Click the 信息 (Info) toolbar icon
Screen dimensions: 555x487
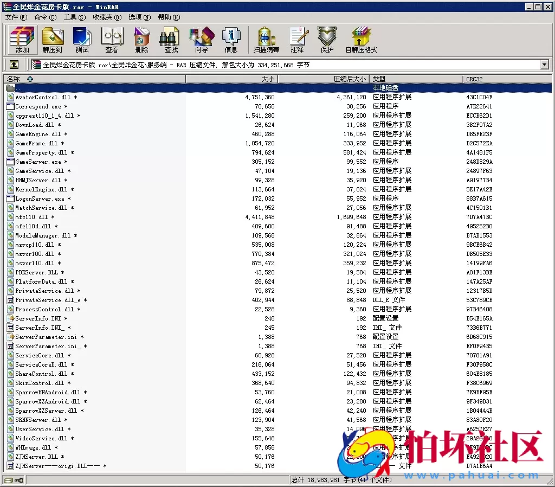[x=231, y=39]
